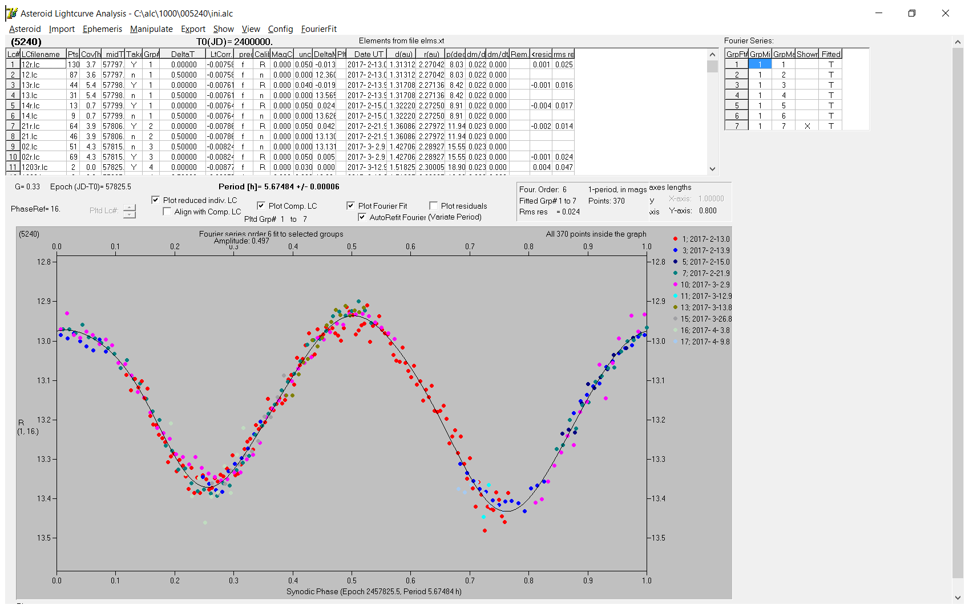The image size is (969, 609).
Task: Click Shown X mark in Fourier row 7
Action: pos(807,126)
